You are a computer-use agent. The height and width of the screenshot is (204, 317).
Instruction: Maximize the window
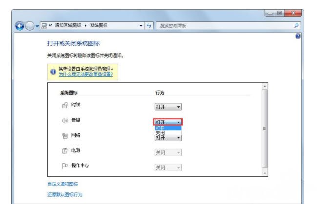[279, 13]
